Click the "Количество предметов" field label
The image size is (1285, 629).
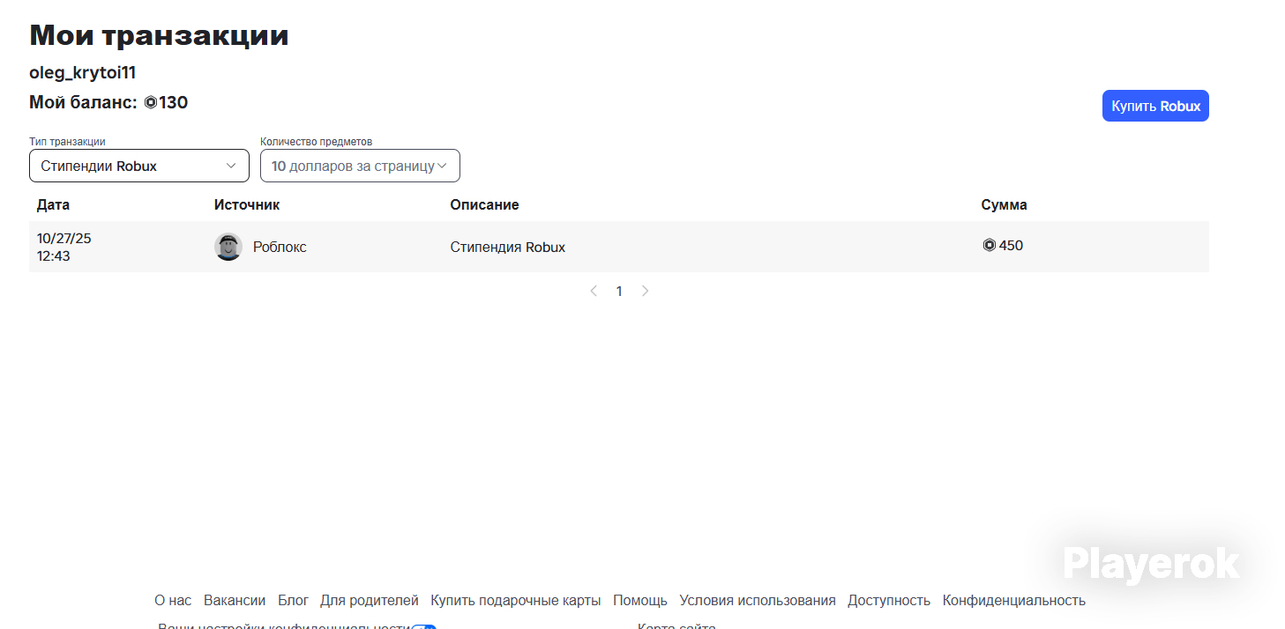point(317,141)
